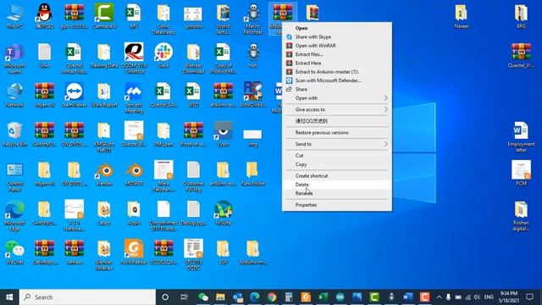542x305 pixels.
Task: Select Roshan digital folder icon
Action: click(521, 216)
